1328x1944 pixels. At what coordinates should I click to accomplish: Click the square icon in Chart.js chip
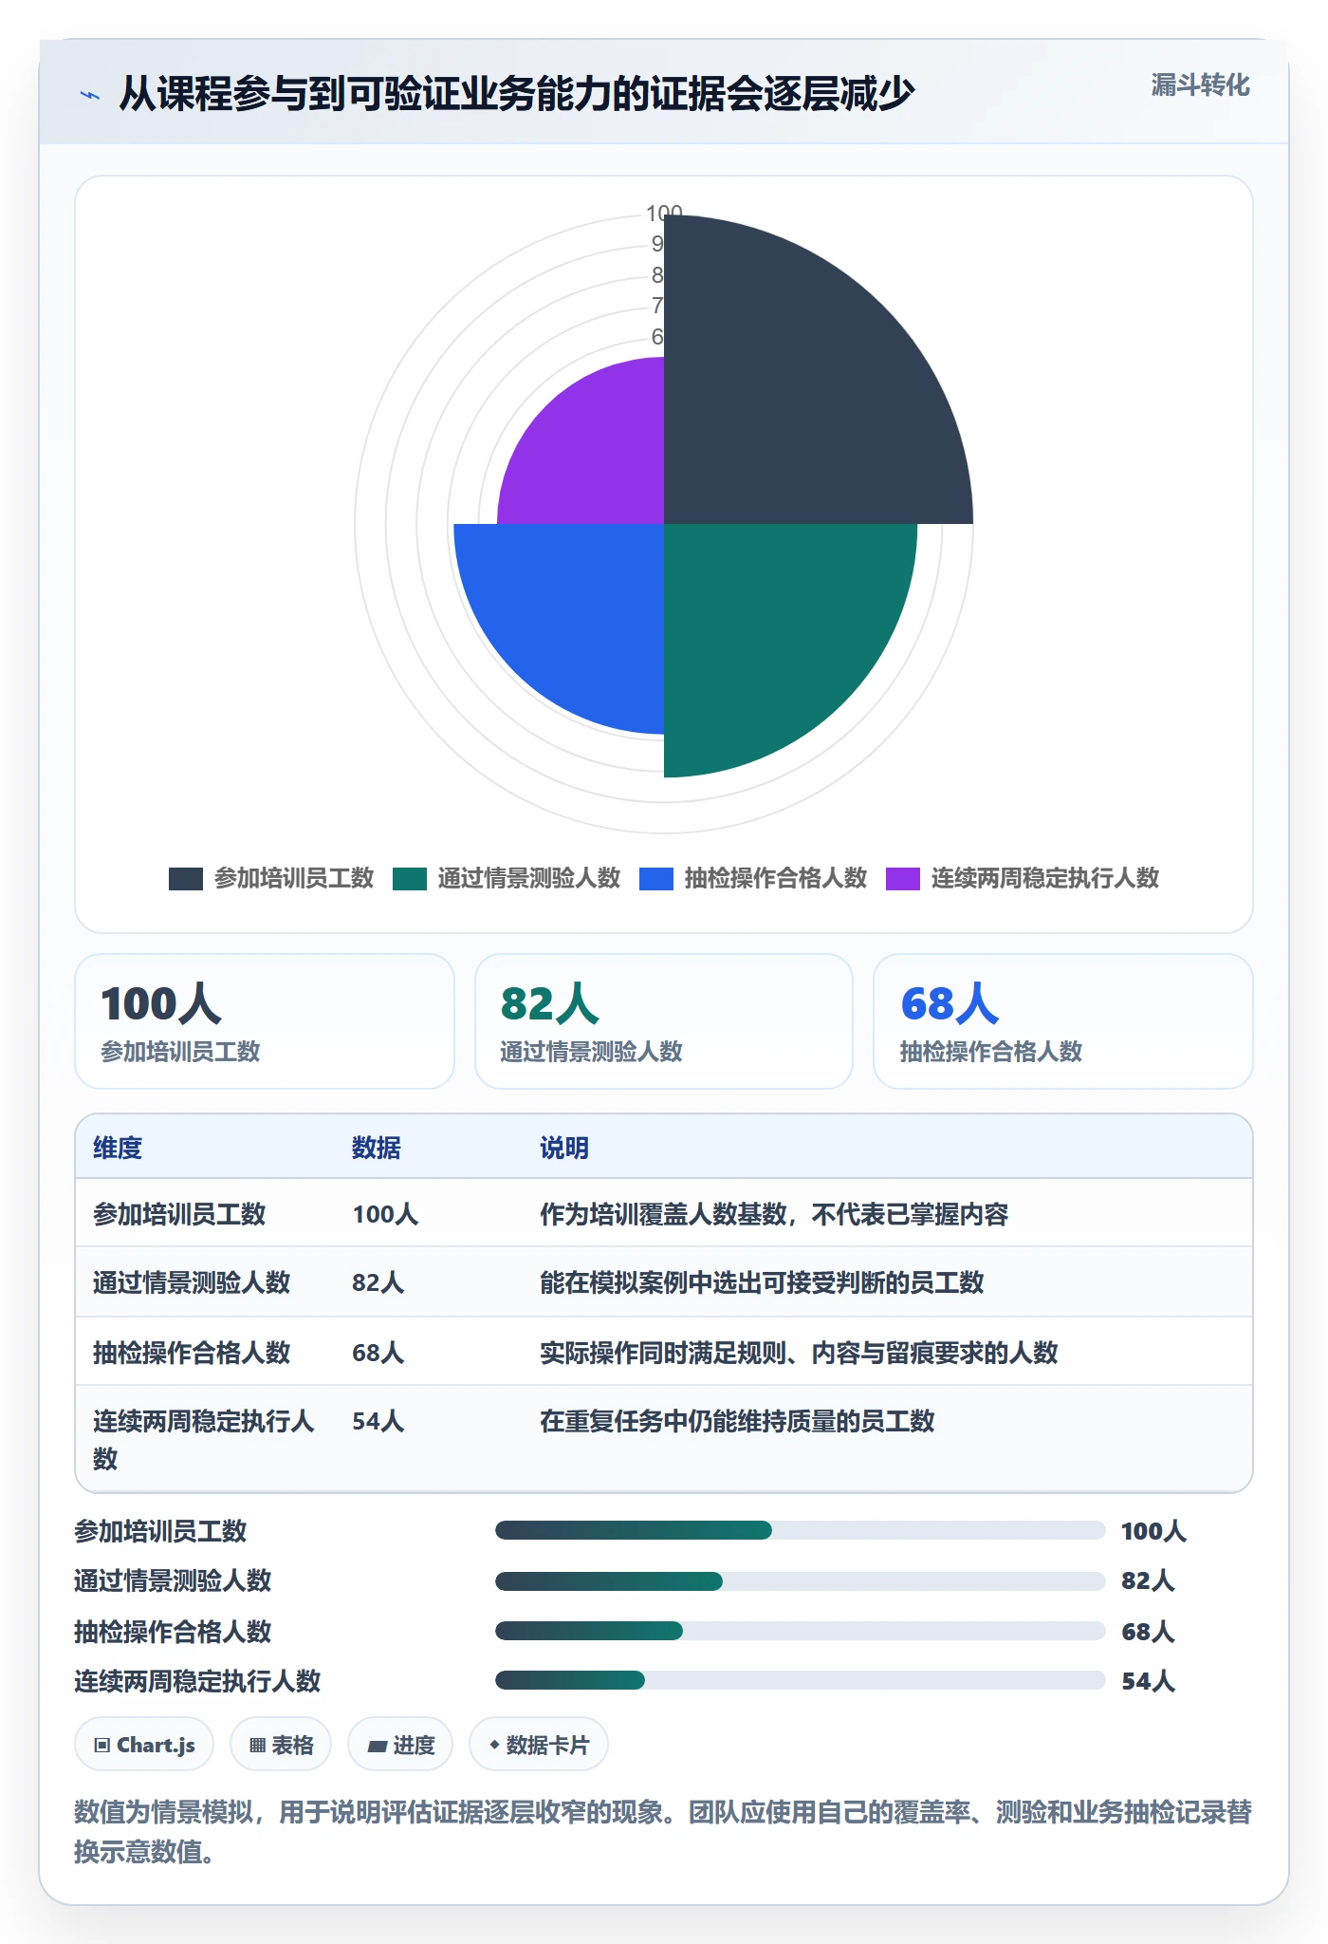click(102, 1745)
